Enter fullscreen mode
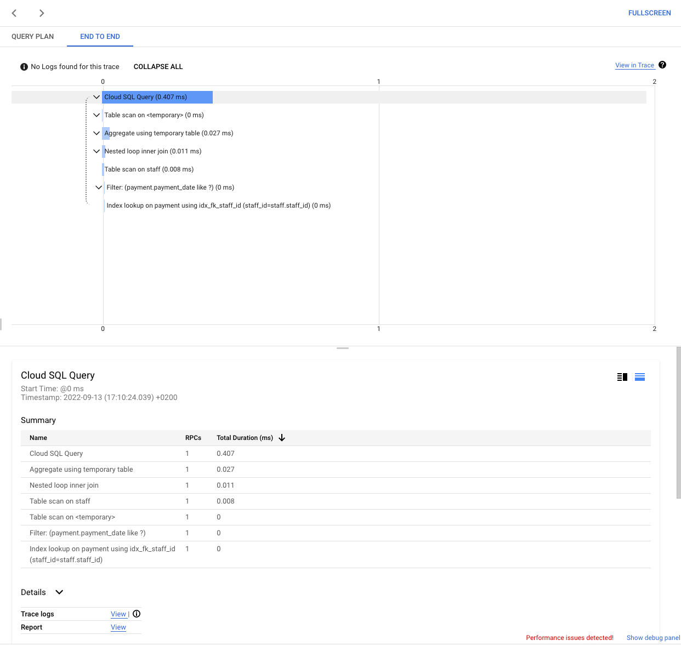 [649, 13]
